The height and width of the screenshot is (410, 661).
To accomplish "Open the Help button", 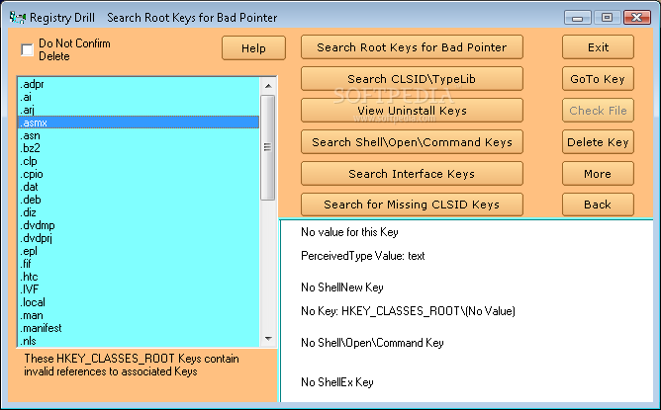I will [253, 48].
